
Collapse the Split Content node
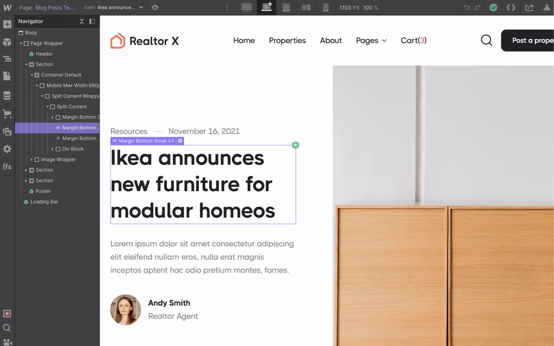click(x=47, y=107)
